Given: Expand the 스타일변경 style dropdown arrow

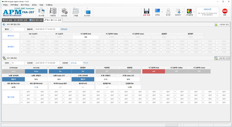Looking at the screenshot, I should coord(194,12).
